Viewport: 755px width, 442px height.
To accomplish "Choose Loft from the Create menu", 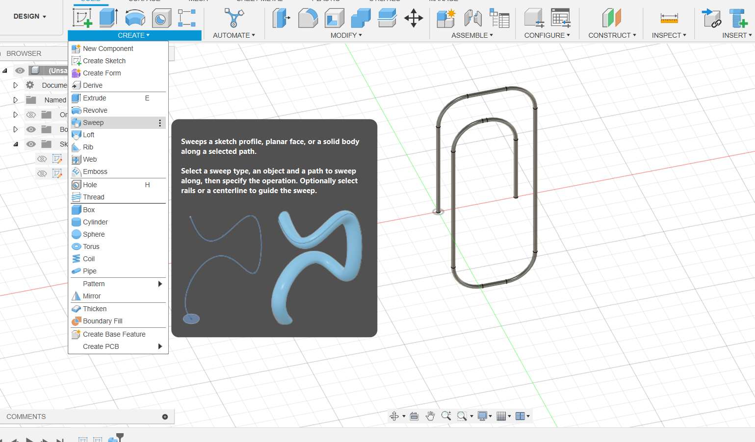I will click(118, 135).
